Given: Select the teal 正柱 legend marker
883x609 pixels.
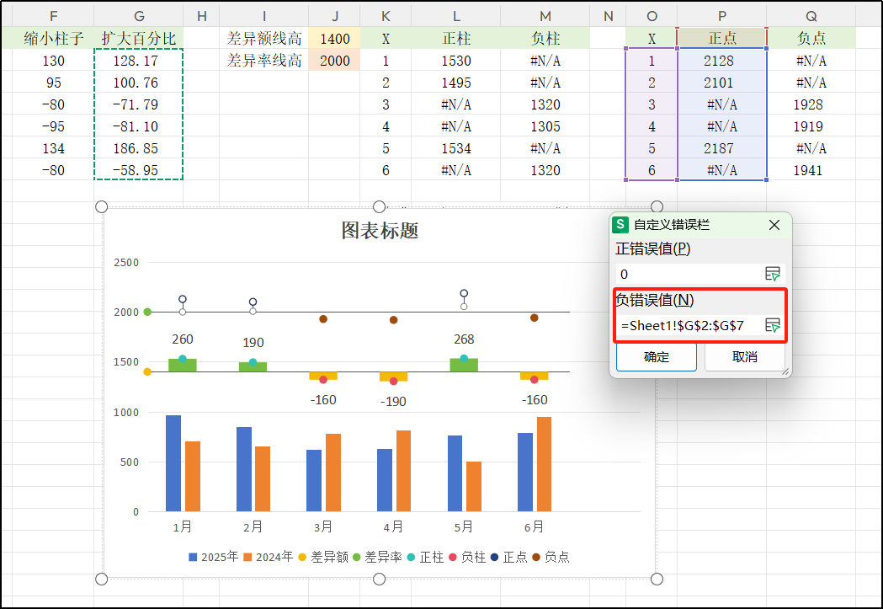Looking at the screenshot, I should pyautogui.click(x=412, y=557).
